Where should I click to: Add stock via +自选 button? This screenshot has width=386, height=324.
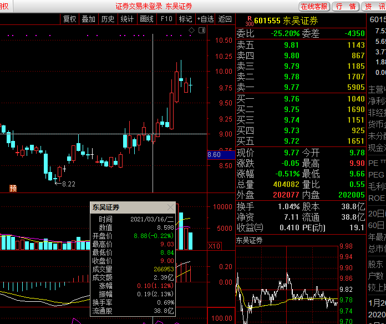tap(205, 19)
